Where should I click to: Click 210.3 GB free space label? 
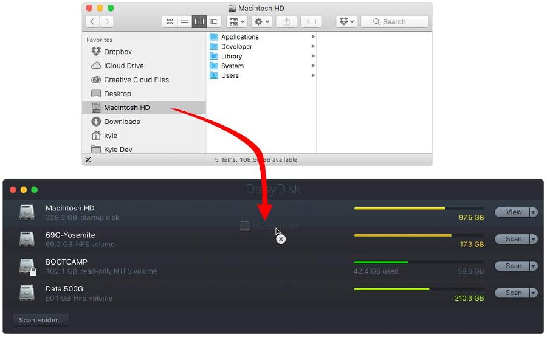[469, 298]
